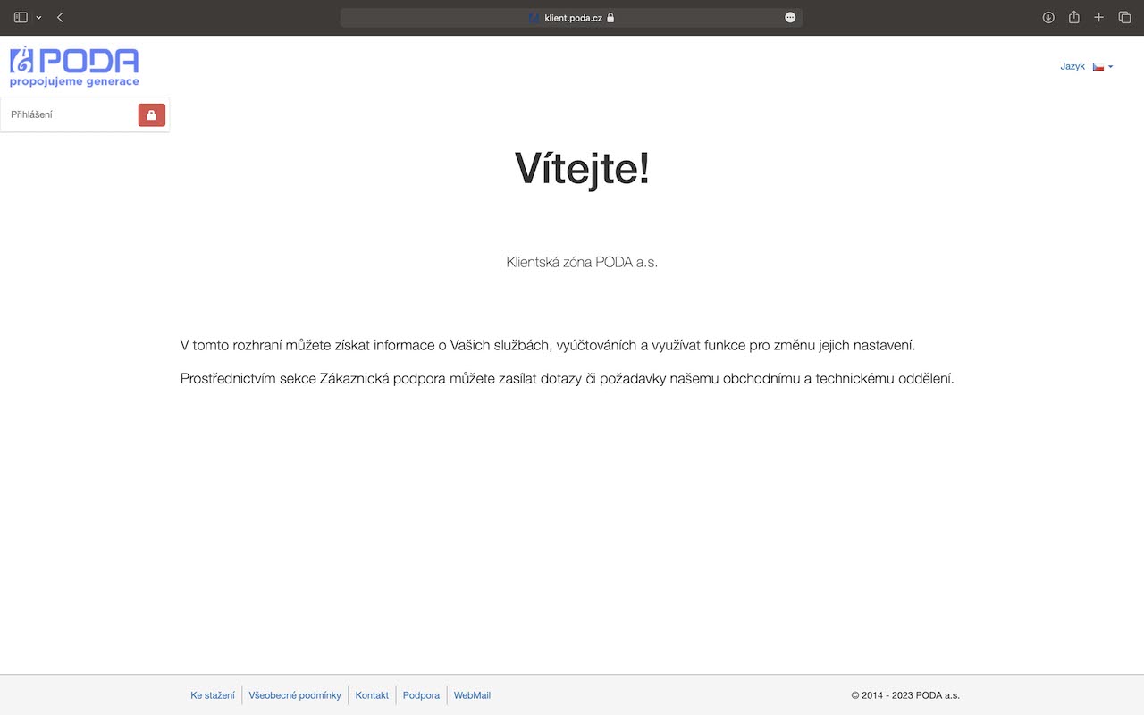Screen dimensions: 1144x715
Task: Open the Jazyk language dropdown
Action: coord(1087,66)
